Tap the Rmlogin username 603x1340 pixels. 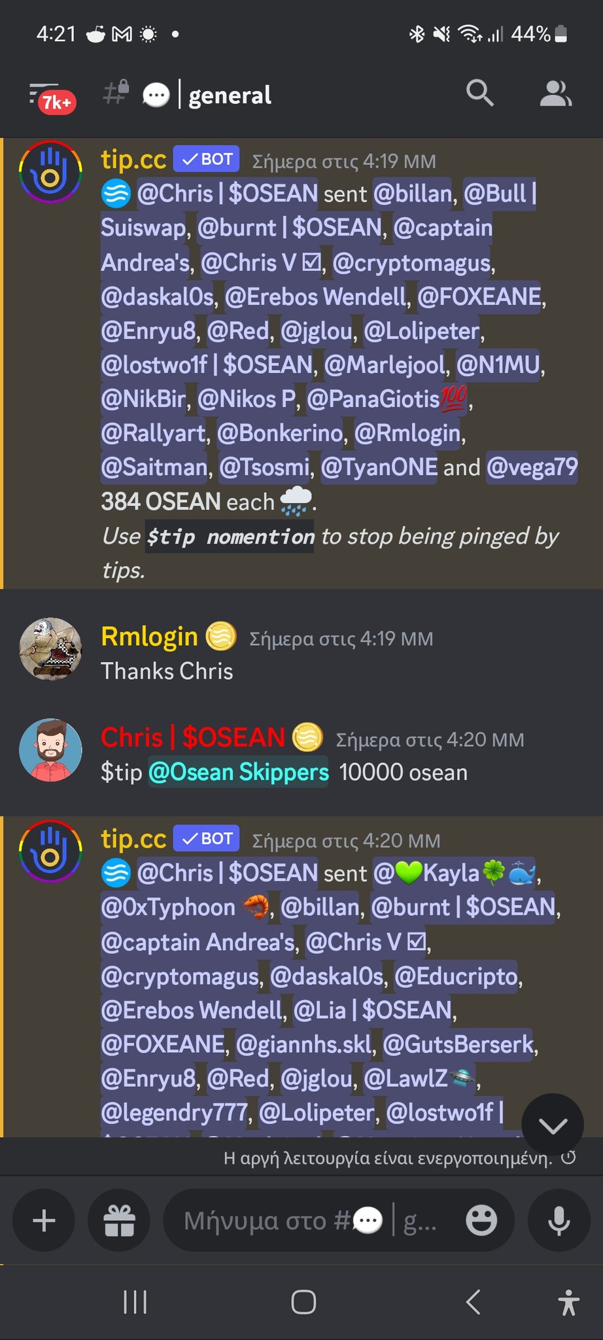149,637
